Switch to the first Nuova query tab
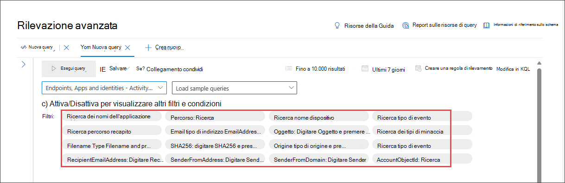565x183 pixels. tap(41, 47)
